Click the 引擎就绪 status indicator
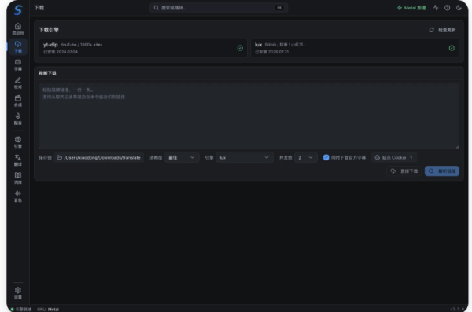Image resolution: width=472 pixels, height=312 pixels. 21,310
